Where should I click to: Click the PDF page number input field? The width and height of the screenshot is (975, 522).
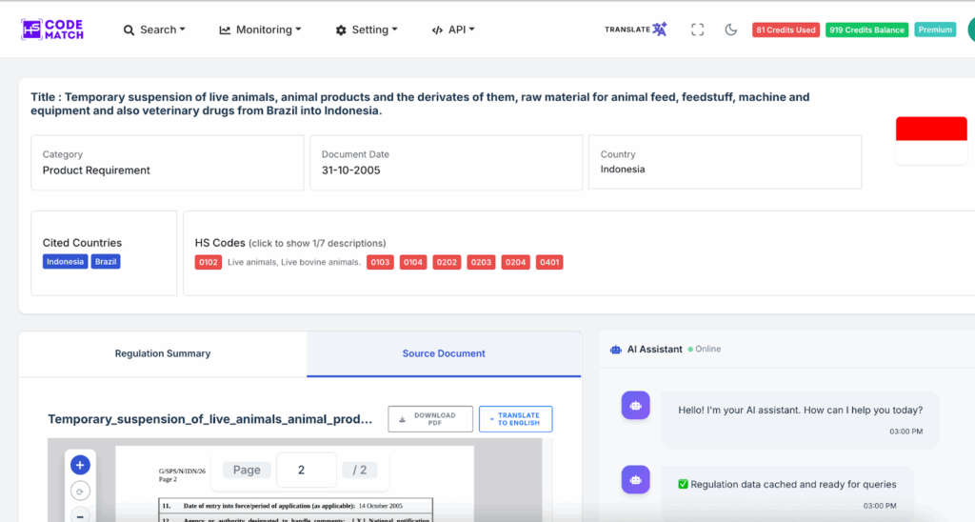301,470
